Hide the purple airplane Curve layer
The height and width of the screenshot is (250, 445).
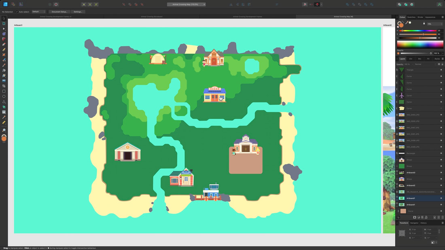pyautogui.click(x=441, y=96)
